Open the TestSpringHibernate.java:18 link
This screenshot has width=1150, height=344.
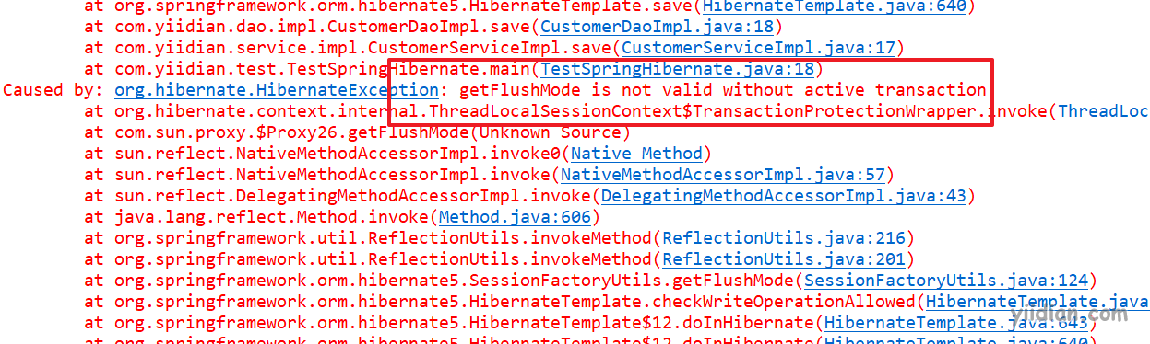click(x=677, y=68)
